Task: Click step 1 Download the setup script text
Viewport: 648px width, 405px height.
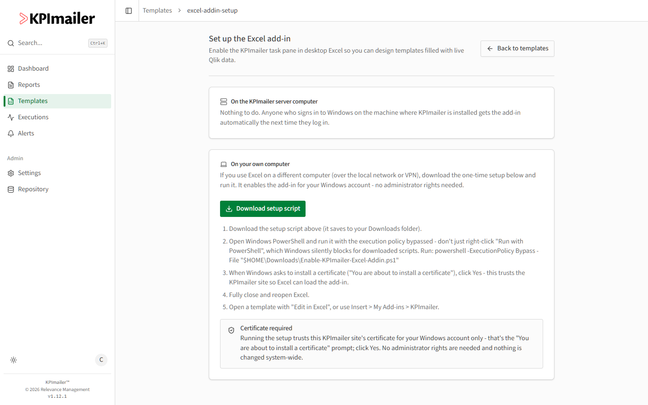Action: pyautogui.click(x=325, y=229)
